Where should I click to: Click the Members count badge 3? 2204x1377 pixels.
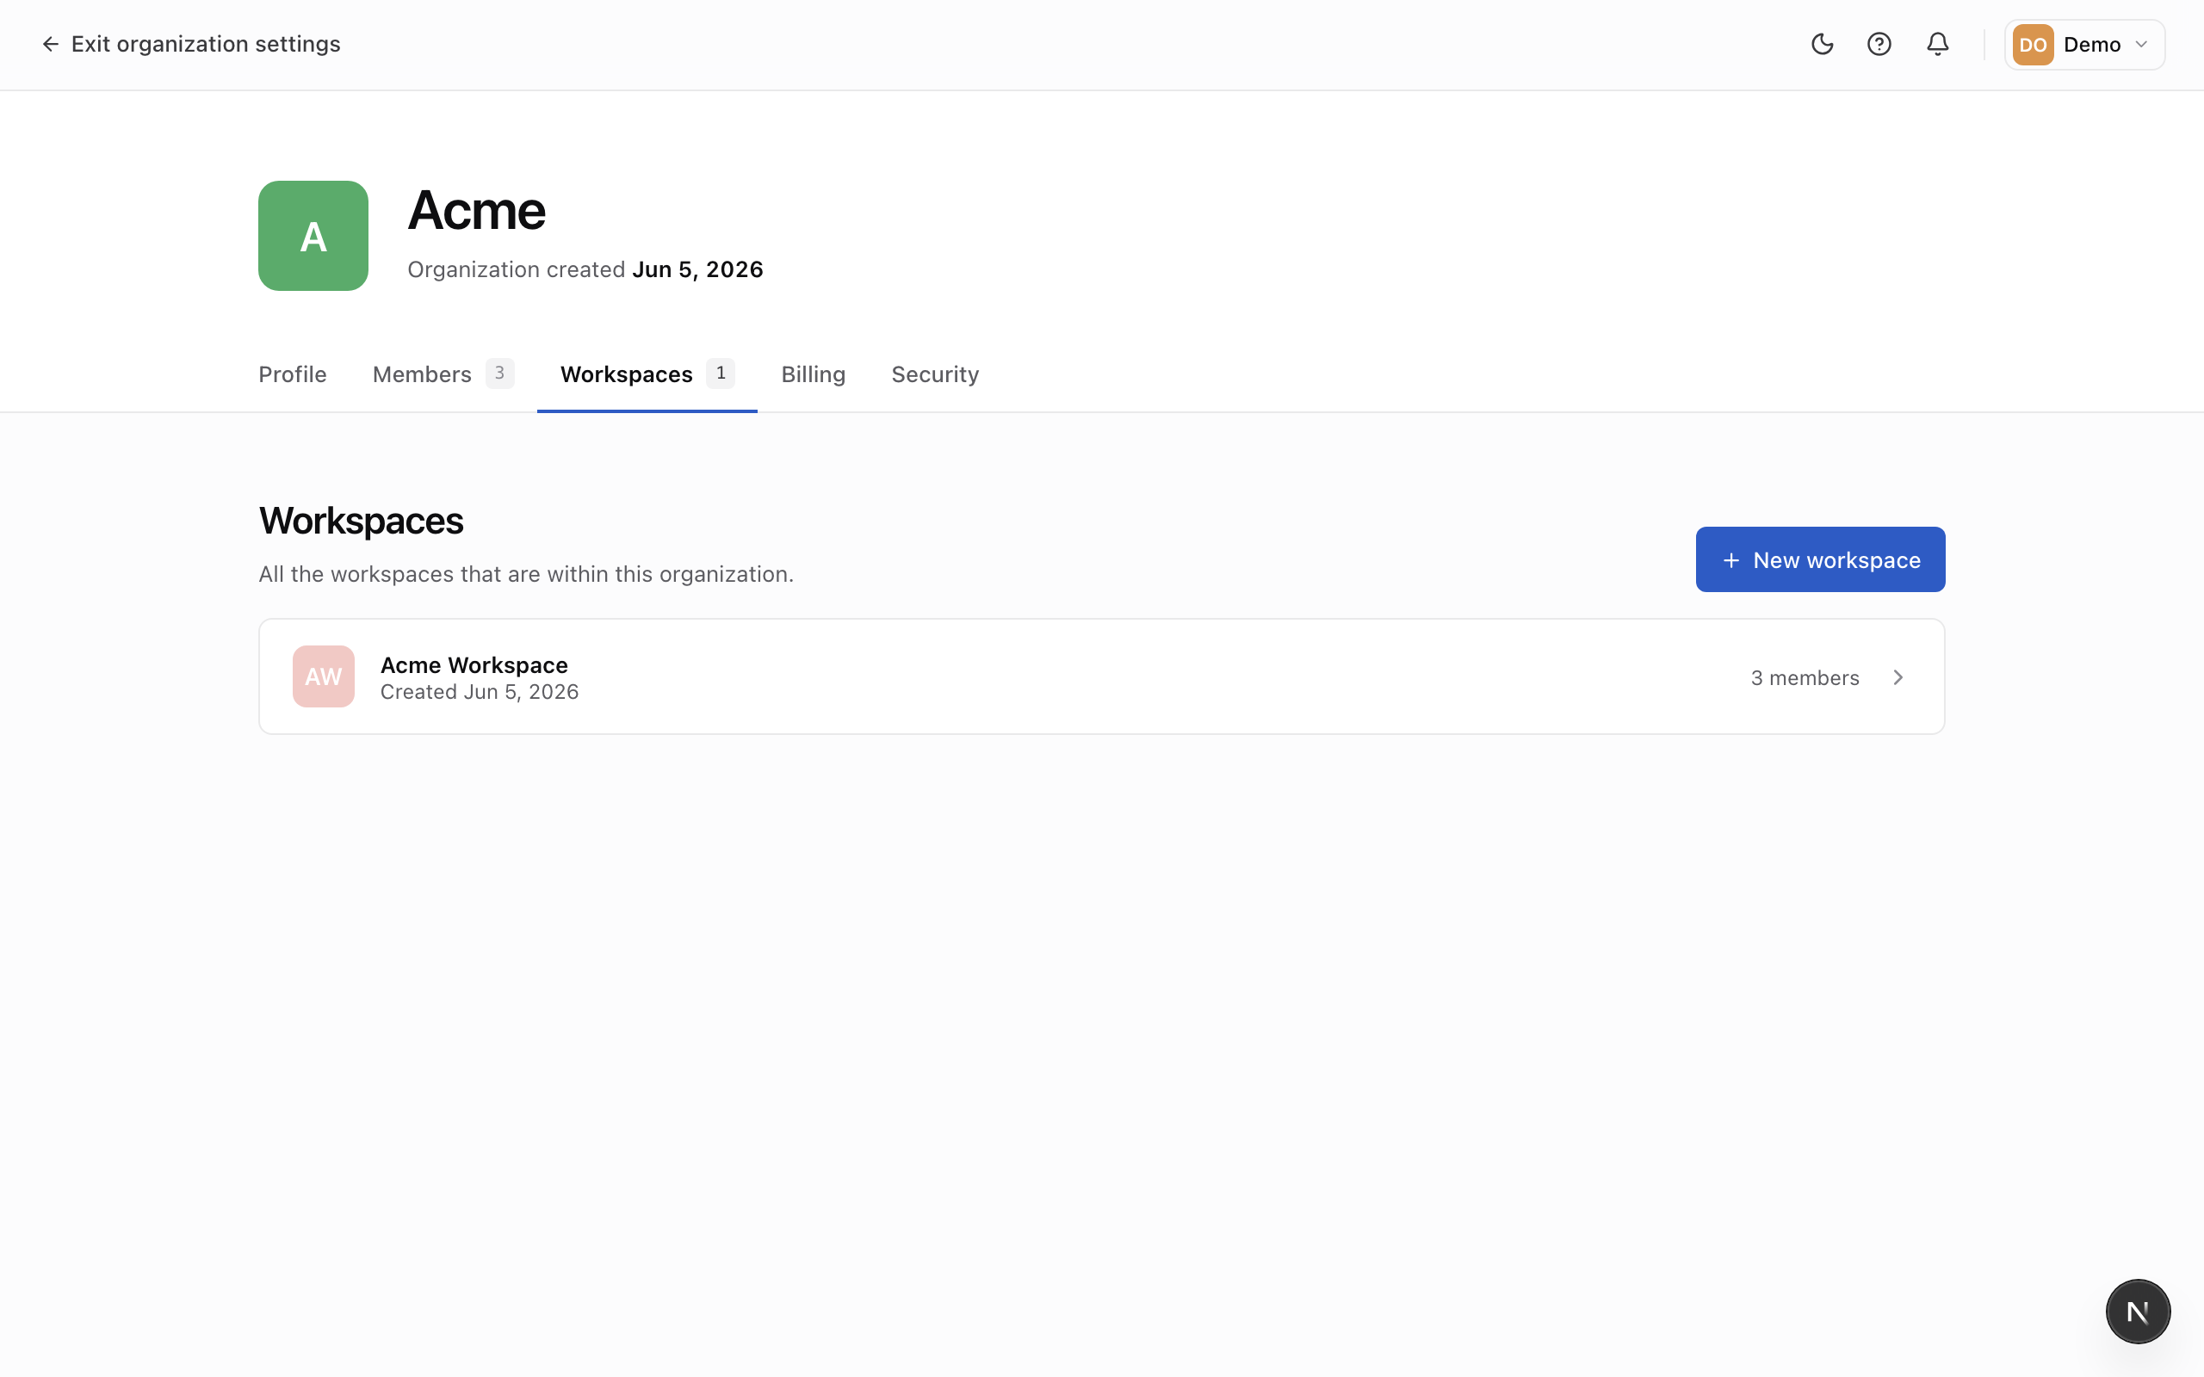[499, 374]
